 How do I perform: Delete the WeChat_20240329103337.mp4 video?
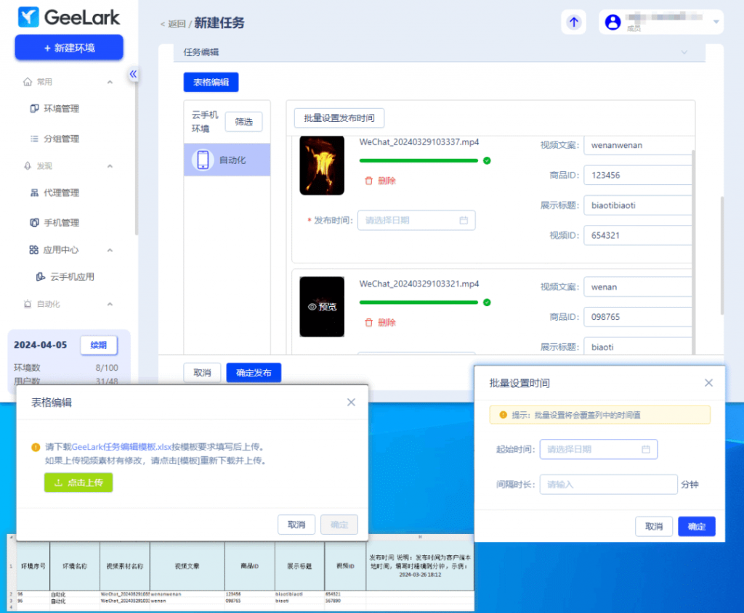click(x=380, y=181)
